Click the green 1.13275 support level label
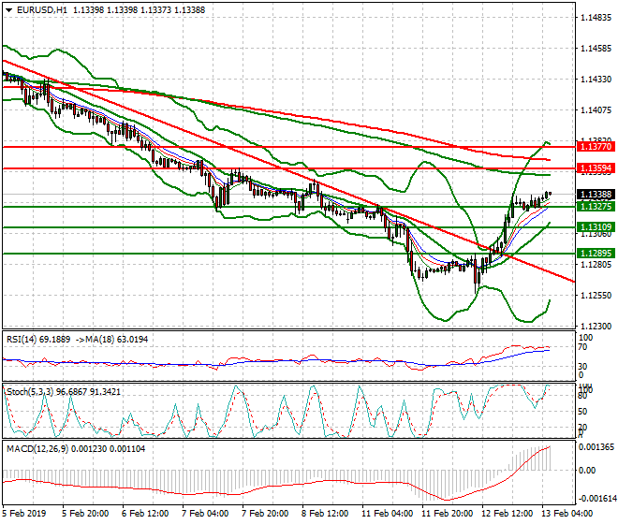 [x=596, y=207]
